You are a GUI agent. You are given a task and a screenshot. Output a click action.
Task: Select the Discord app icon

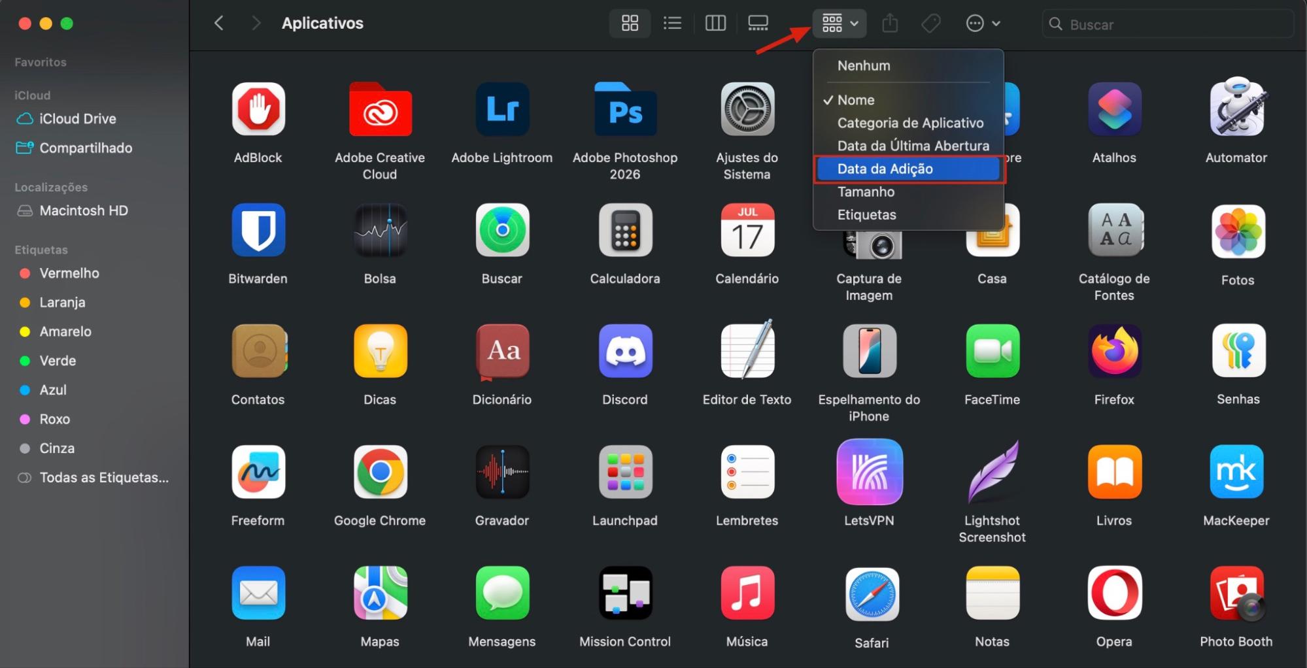click(625, 350)
